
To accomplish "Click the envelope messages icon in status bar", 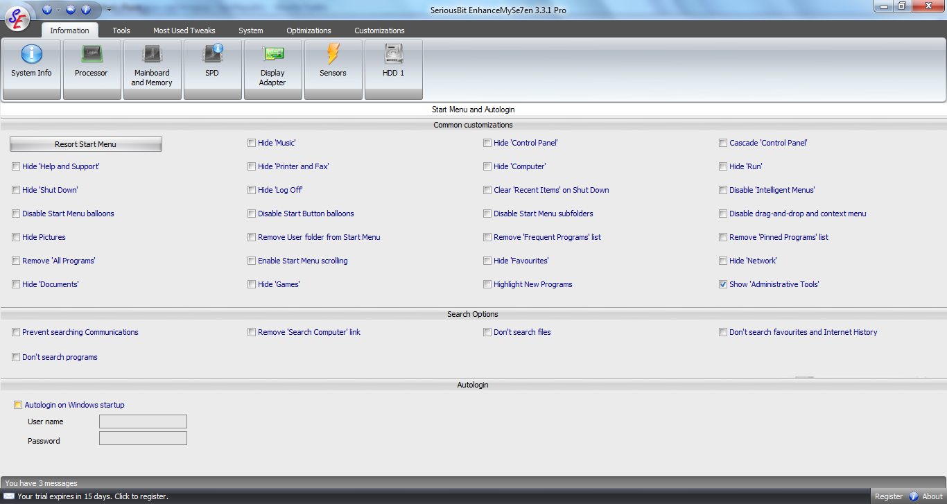I will click(x=9, y=496).
